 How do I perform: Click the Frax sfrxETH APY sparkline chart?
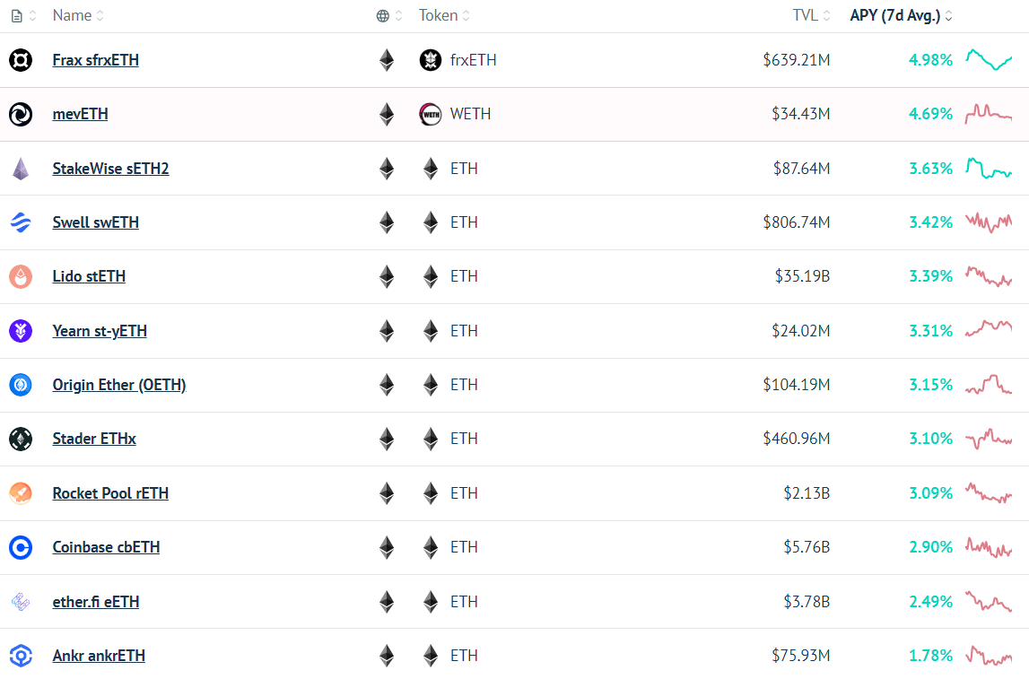pyautogui.click(x=989, y=60)
